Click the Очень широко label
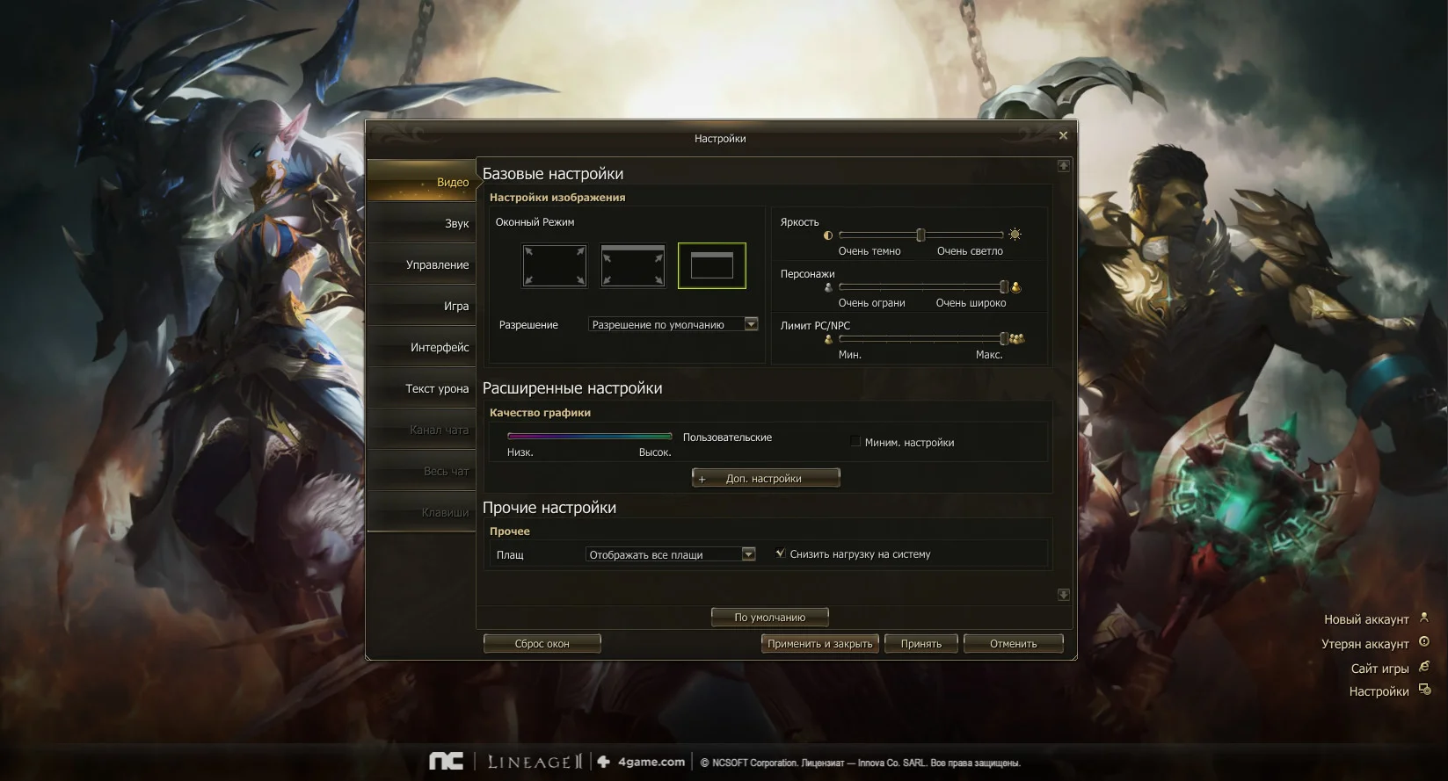 tap(971, 303)
